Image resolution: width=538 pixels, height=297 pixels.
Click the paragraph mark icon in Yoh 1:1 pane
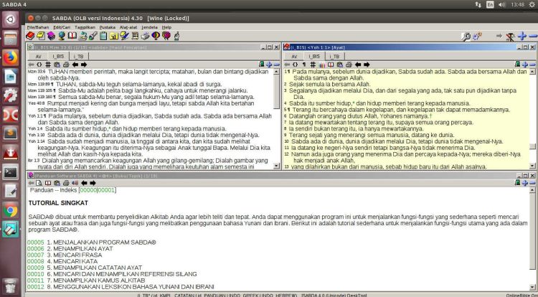point(304,65)
